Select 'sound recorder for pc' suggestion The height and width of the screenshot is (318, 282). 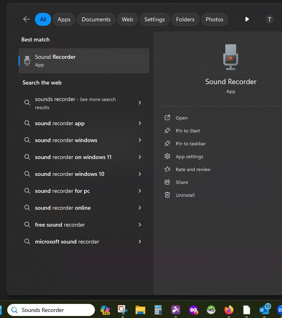pos(62,191)
